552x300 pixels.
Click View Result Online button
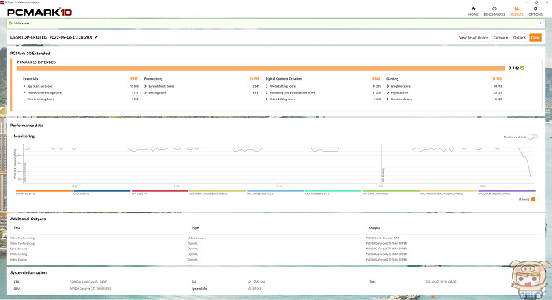[x=473, y=37]
